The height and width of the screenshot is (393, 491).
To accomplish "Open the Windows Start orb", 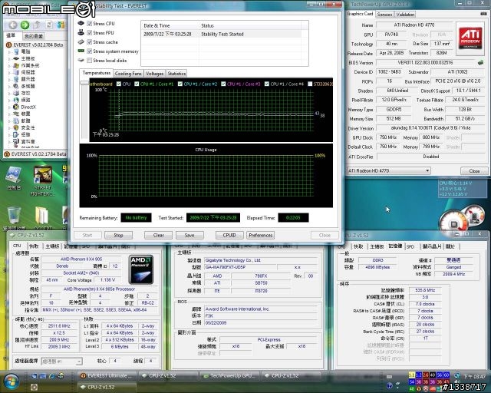I will 11,381.
